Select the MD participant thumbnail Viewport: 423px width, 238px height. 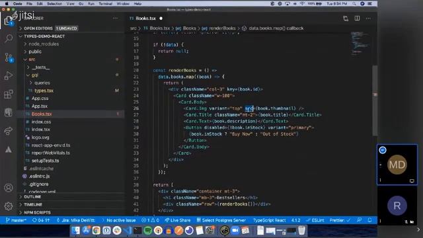click(x=397, y=165)
